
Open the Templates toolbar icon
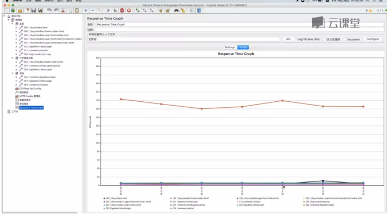click(x=13, y=10)
